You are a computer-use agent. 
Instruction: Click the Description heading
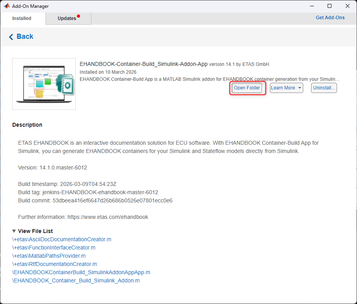[x=27, y=125]
